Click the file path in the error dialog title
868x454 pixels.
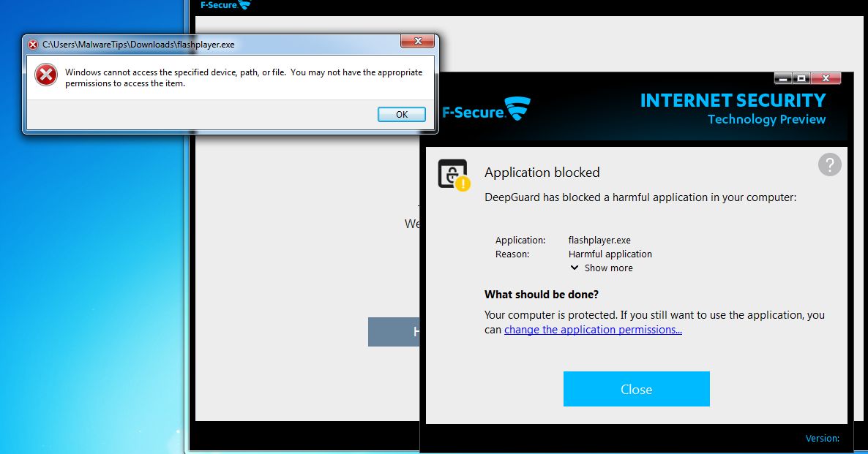138,45
